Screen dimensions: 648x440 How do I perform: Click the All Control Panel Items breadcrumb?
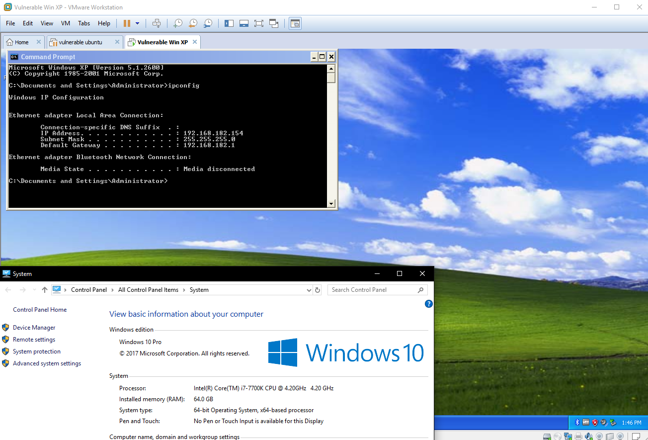[148, 290]
